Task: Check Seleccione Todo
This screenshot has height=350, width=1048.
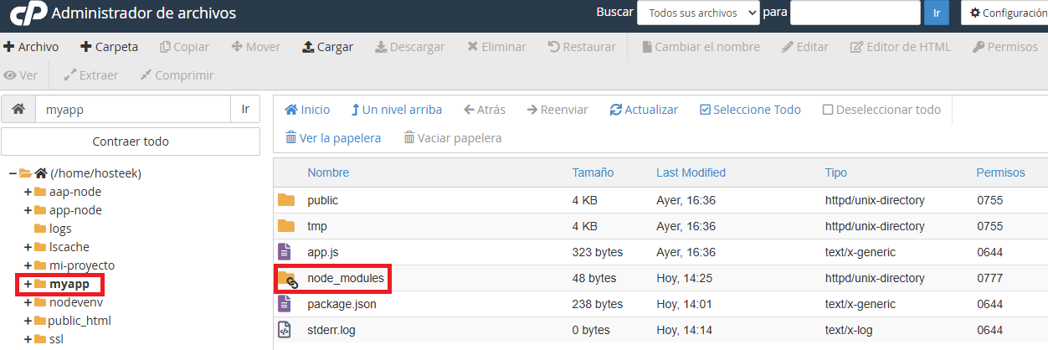Action: point(750,110)
